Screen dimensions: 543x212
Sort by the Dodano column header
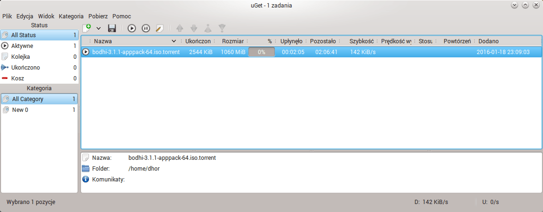[508, 41]
